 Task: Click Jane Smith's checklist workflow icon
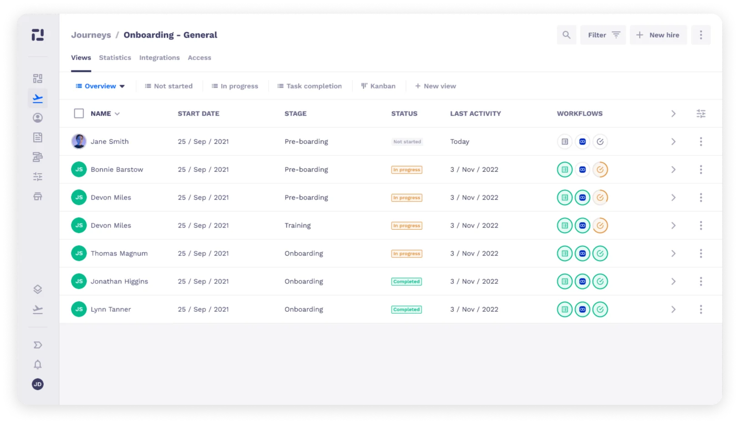(x=600, y=142)
